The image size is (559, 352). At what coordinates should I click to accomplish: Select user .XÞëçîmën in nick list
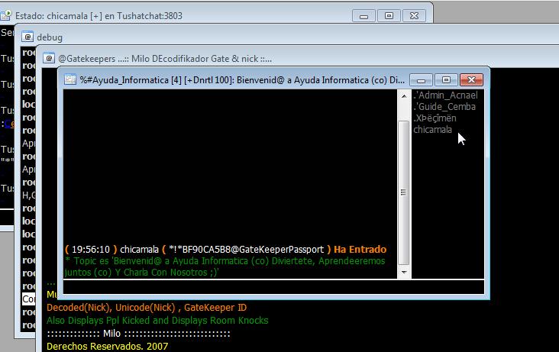click(435, 118)
